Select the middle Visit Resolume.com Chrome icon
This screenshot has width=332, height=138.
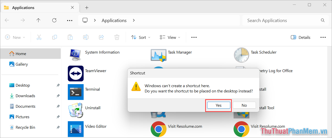pyautogui.click(x=158, y=129)
